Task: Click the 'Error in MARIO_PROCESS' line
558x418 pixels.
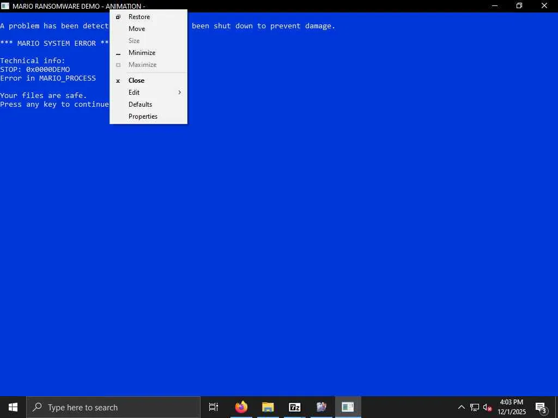Action: pos(48,78)
